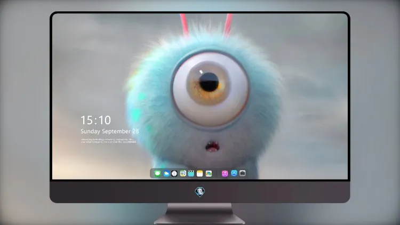Open the Photos gallery app in dock
400x225 pixels.
[209, 173]
